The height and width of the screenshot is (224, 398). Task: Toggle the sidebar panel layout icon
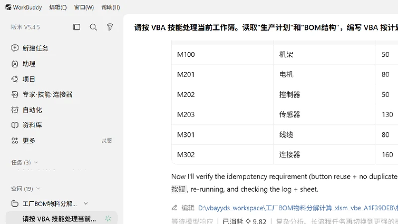coord(77,27)
